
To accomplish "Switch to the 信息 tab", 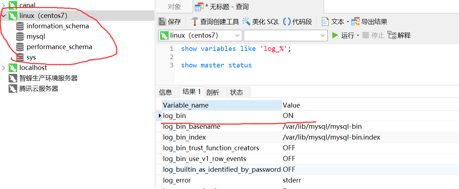I will 165,92.
